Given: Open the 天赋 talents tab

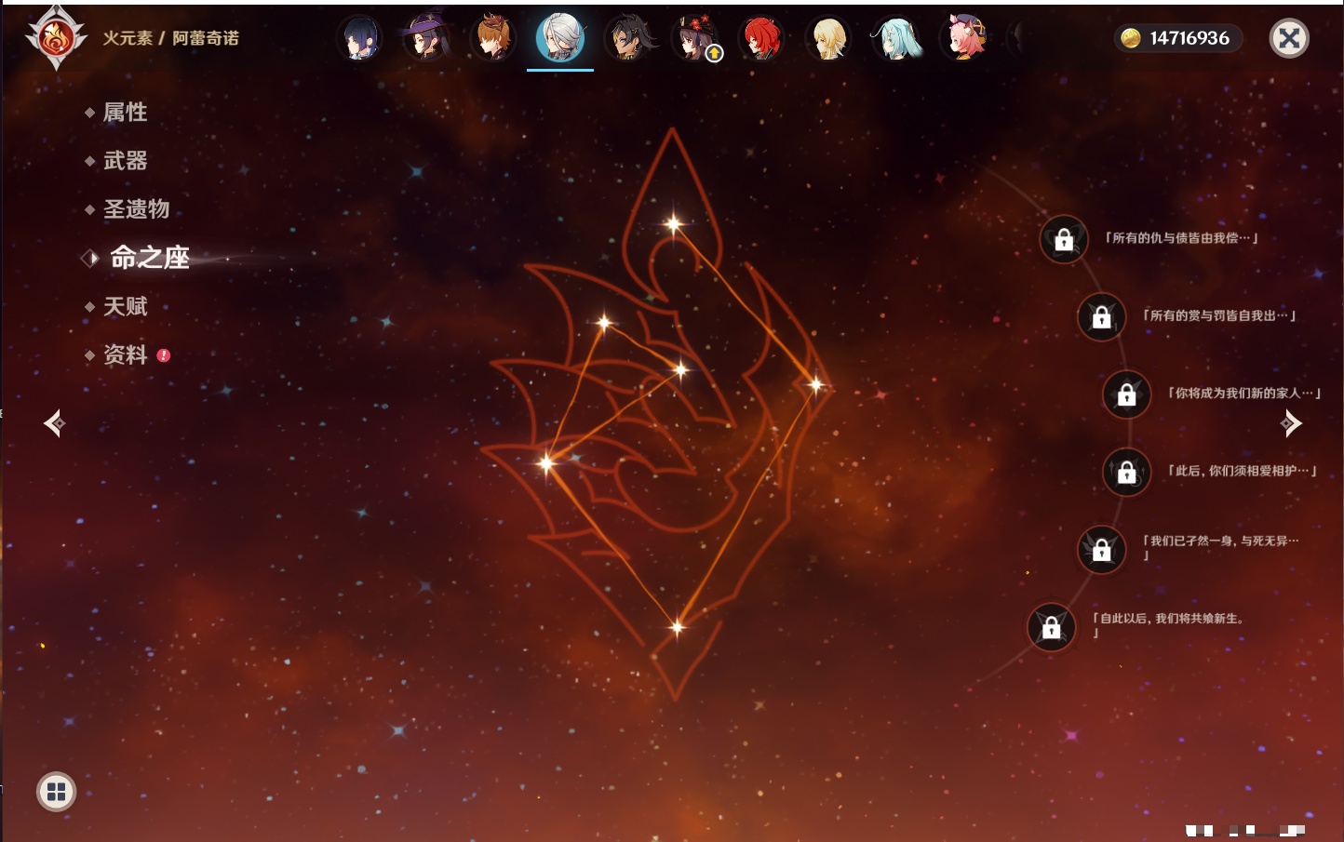Looking at the screenshot, I should (x=125, y=306).
